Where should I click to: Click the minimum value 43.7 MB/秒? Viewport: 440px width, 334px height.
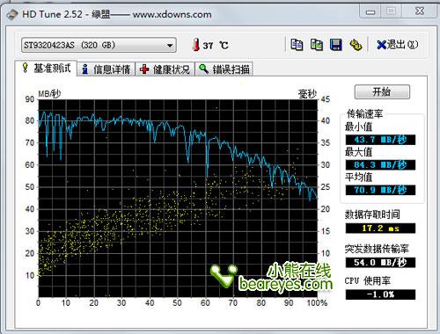click(x=380, y=140)
